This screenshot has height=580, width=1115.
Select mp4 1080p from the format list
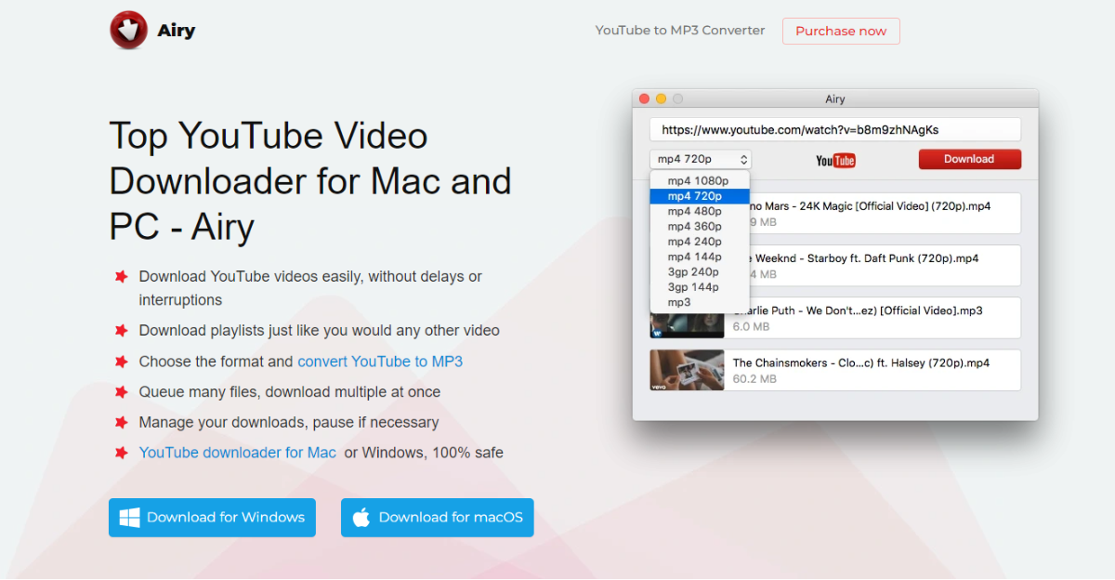click(x=700, y=181)
